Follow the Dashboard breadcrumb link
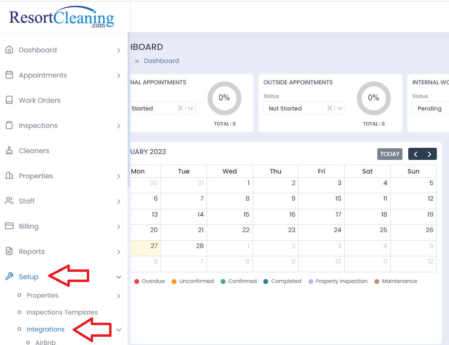Image resolution: width=449 pixels, height=345 pixels. point(161,61)
